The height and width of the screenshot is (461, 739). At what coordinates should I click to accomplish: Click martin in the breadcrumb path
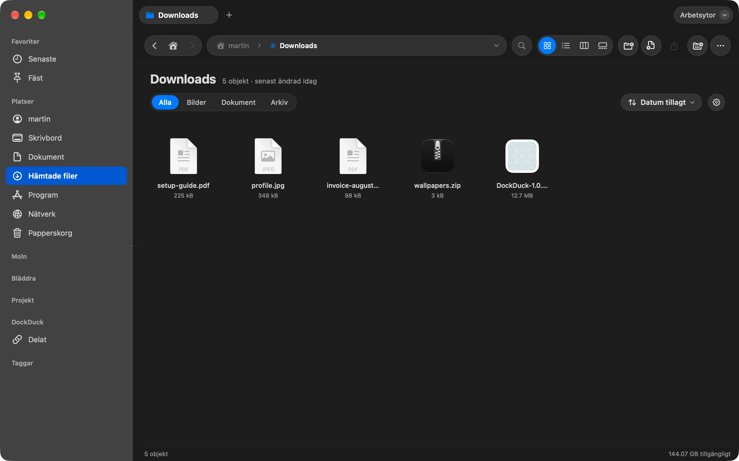click(238, 46)
